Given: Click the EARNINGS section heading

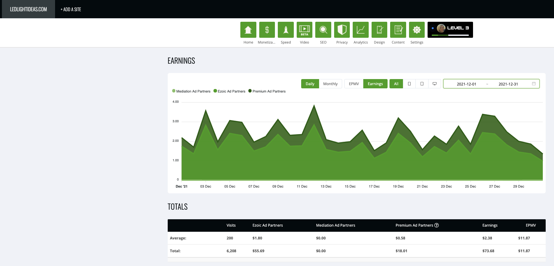Looking at the screenshot, I should [x=181, y=61].
